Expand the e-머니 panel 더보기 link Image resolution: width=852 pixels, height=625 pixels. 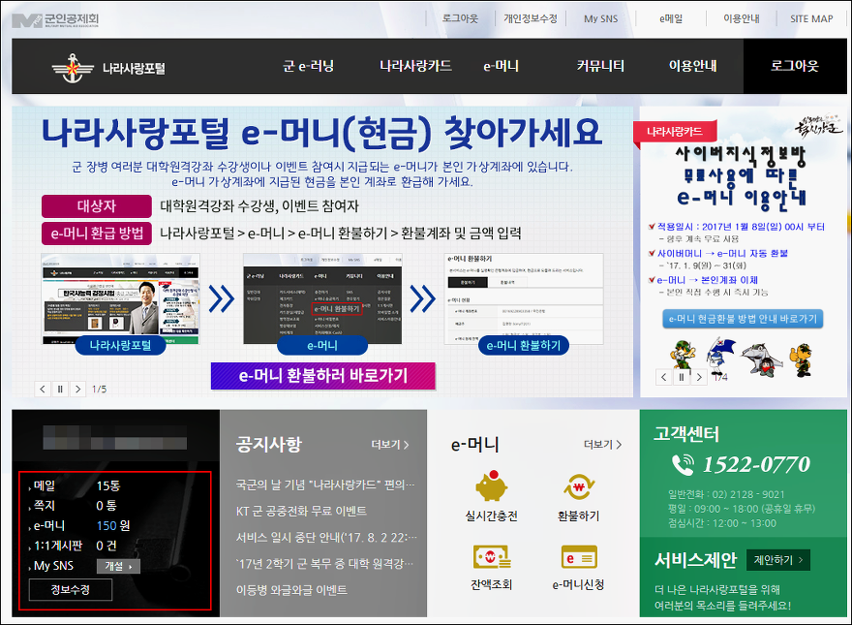click(602, 445)
